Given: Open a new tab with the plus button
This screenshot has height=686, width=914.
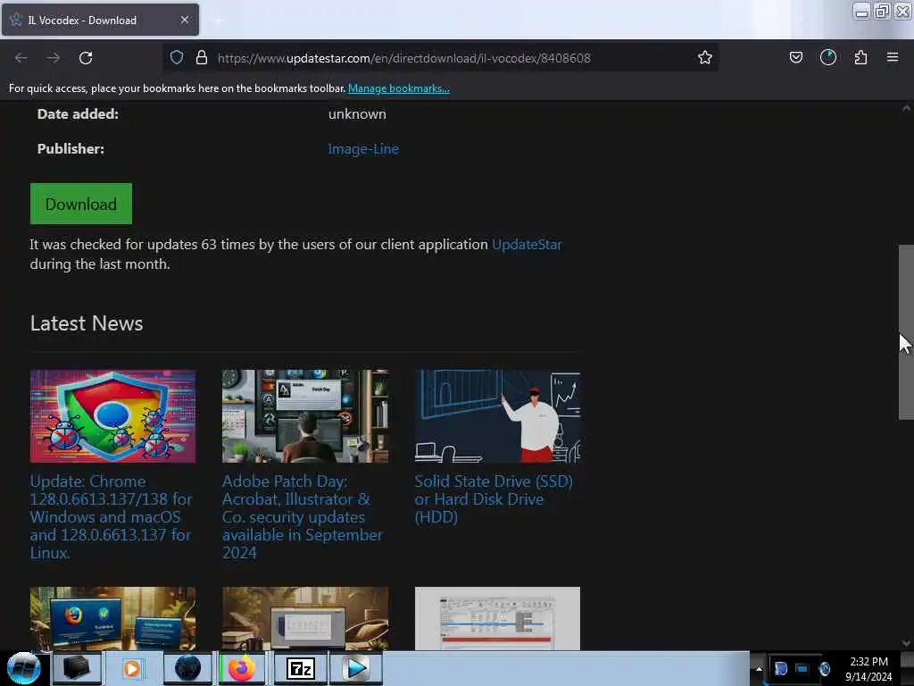Looking at the screenshot, I should (x=218, y=21).
